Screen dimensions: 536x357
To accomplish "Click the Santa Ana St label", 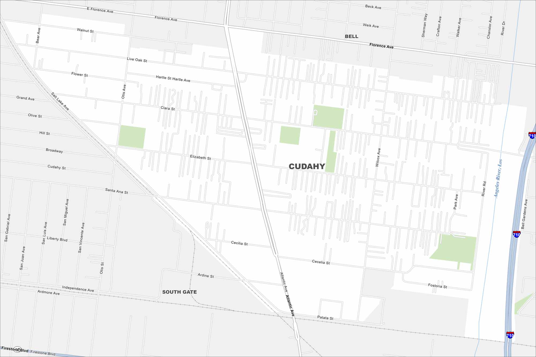I will [116, 191].
